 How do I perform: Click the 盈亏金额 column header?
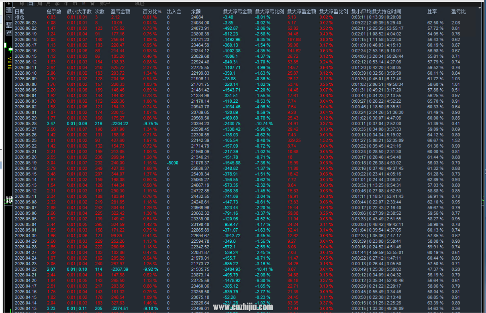pos(120,12)
